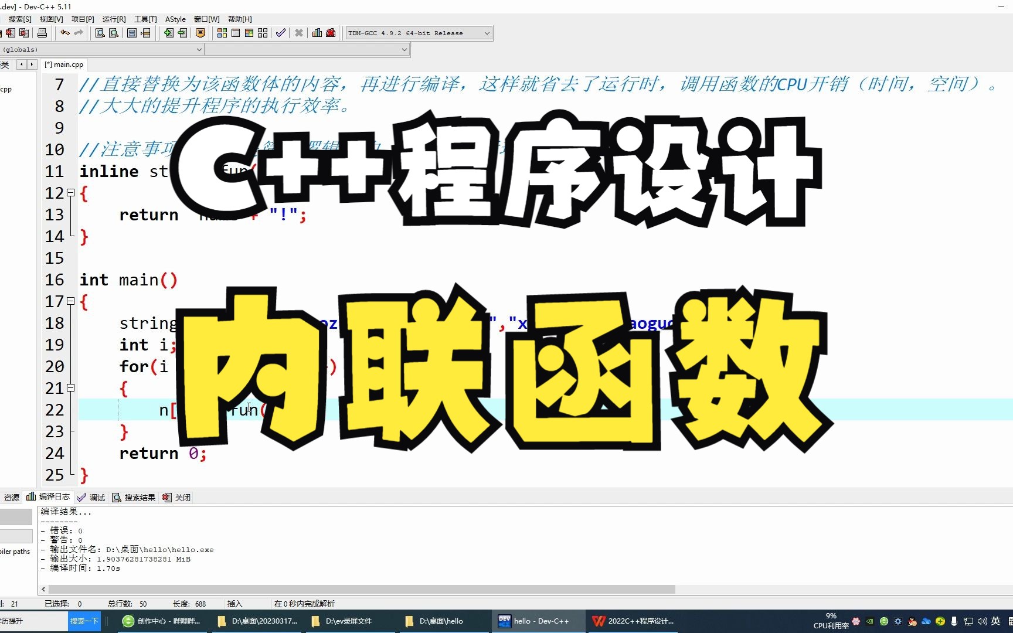
Task: Click the Print toolbar icon
Action: 42,33
